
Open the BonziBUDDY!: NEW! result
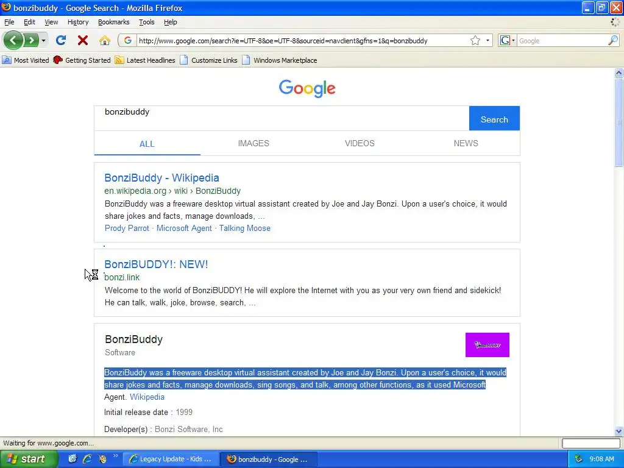tap(156, 264)
